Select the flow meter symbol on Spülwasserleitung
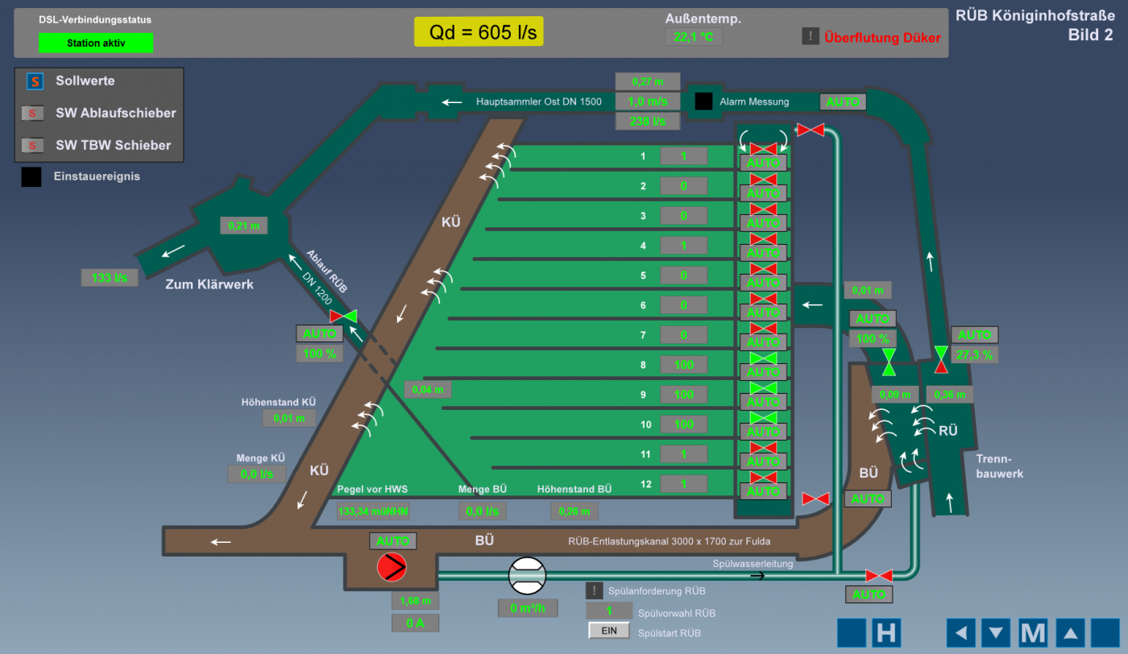This screenshot has width=1128, height=654. (x=527, y=575)
